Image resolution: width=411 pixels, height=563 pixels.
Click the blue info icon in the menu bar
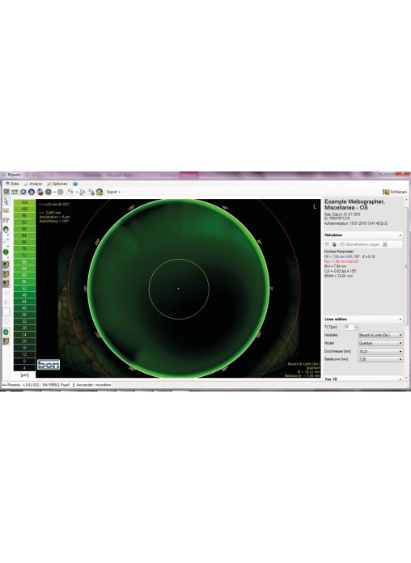click(x=75, y=184)
